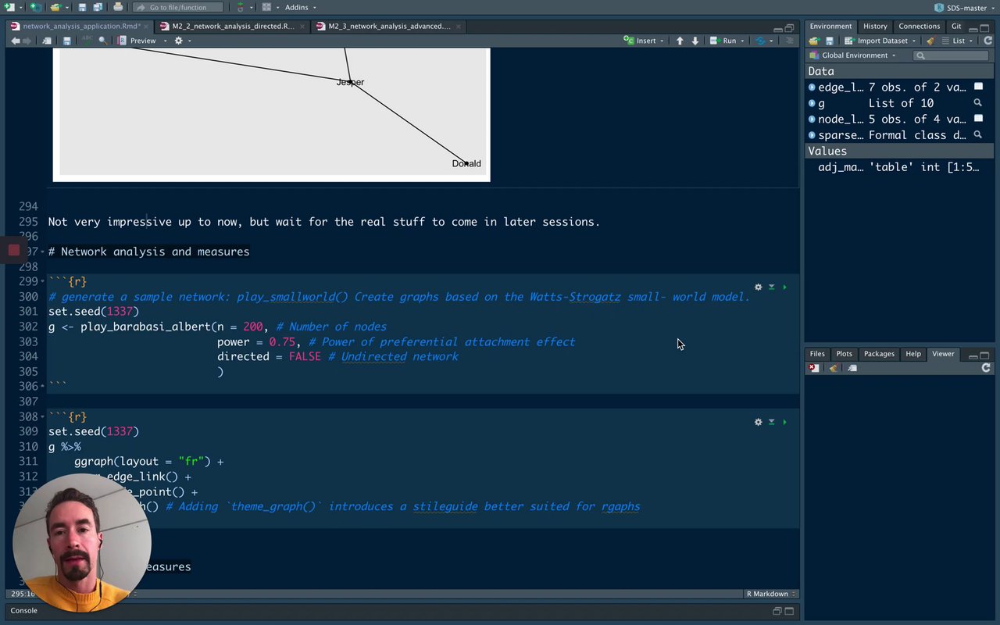The width and height of the screenshot is (1000, 625).
Task: Expand the g list object
Action: click(x=812, y=103)
